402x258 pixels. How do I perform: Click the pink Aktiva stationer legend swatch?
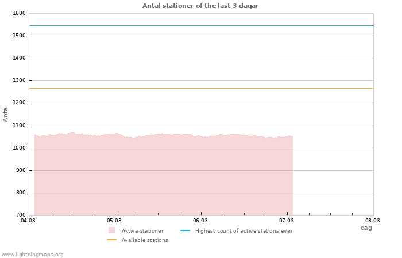coord(111,230)
